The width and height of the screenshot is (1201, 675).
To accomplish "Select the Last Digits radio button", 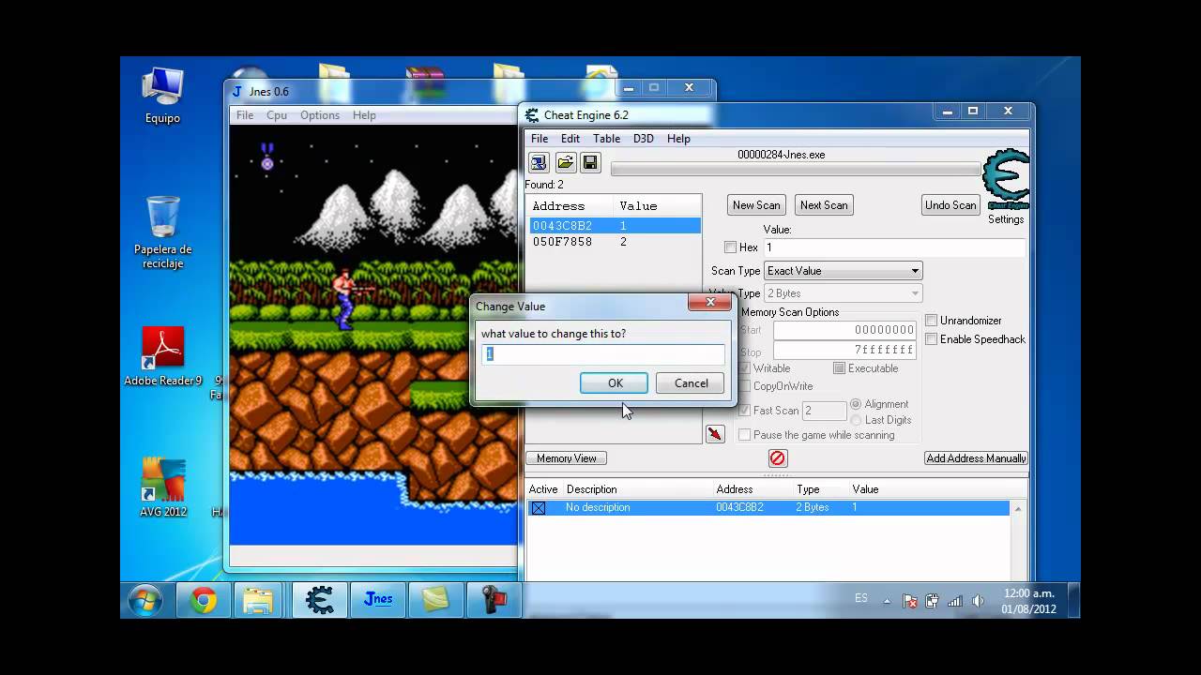I will coord(856,420).
